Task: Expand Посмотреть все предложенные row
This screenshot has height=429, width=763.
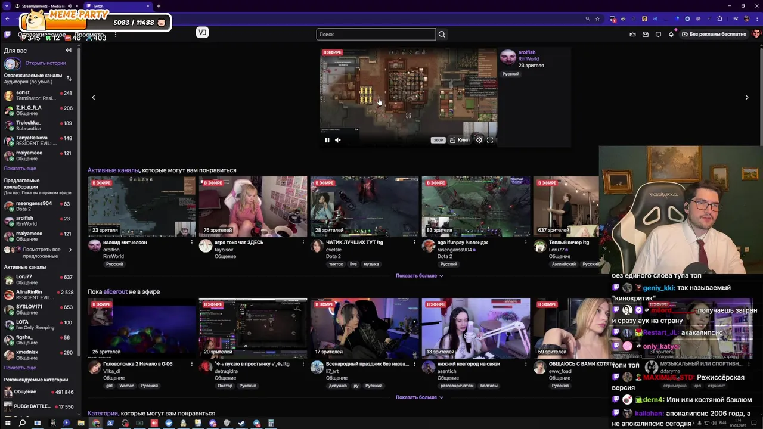Action: pos(39,252)
